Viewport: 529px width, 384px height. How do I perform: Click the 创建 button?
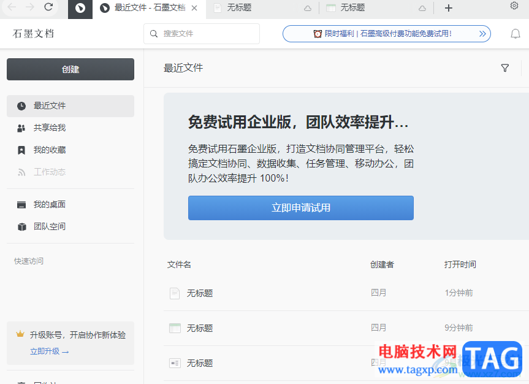click(70, 69)
